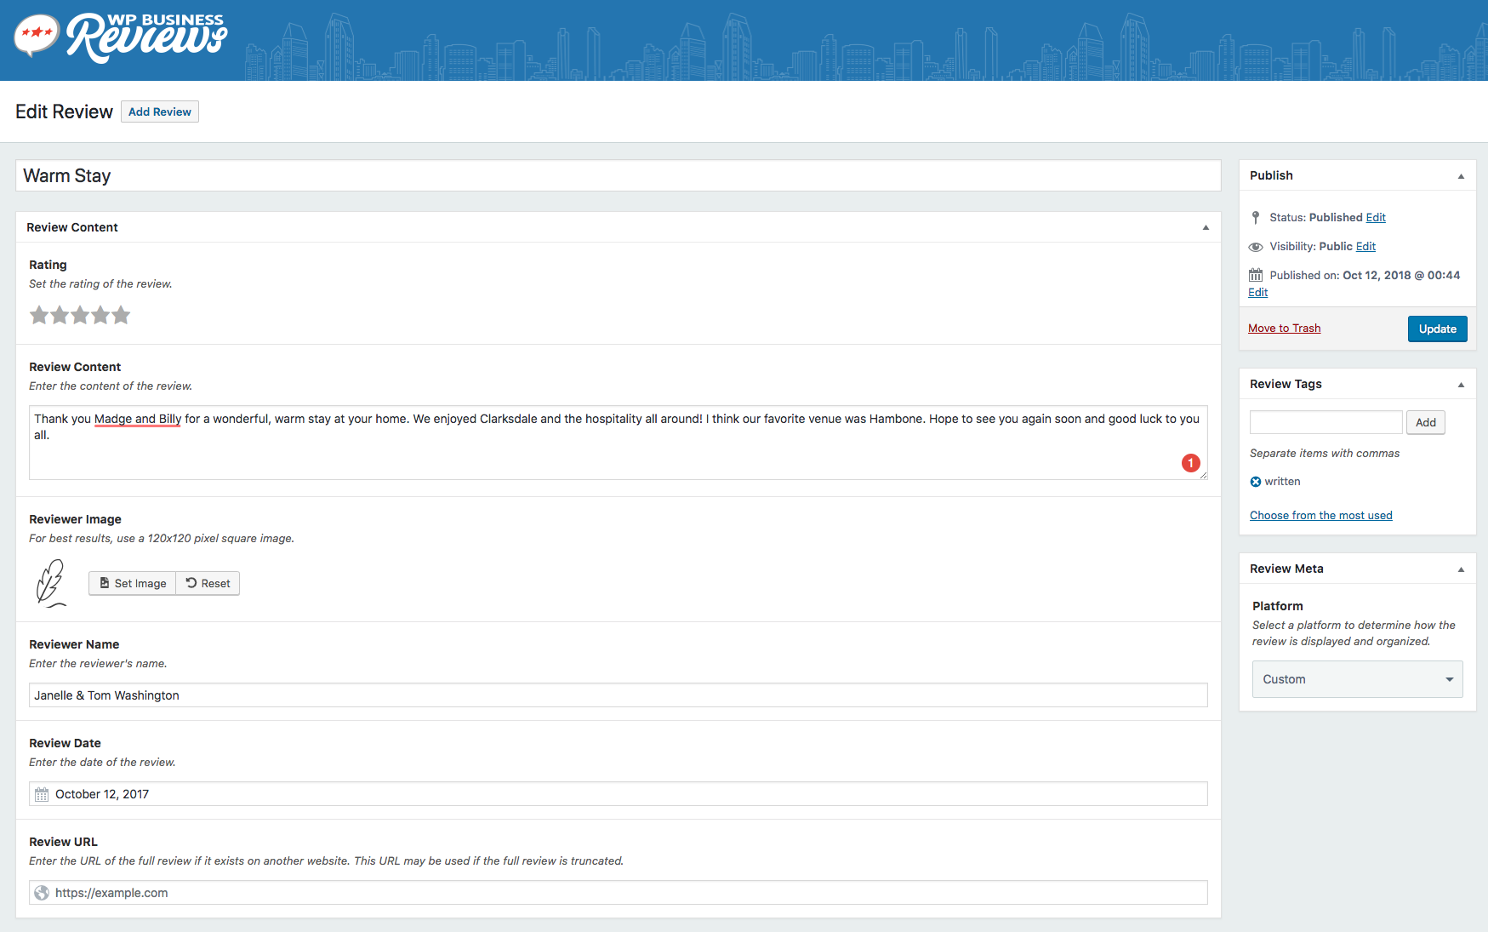The height and width of the screenshot is (932, 1488).
Task: Edit the published date
Action: pos(1258,293)
